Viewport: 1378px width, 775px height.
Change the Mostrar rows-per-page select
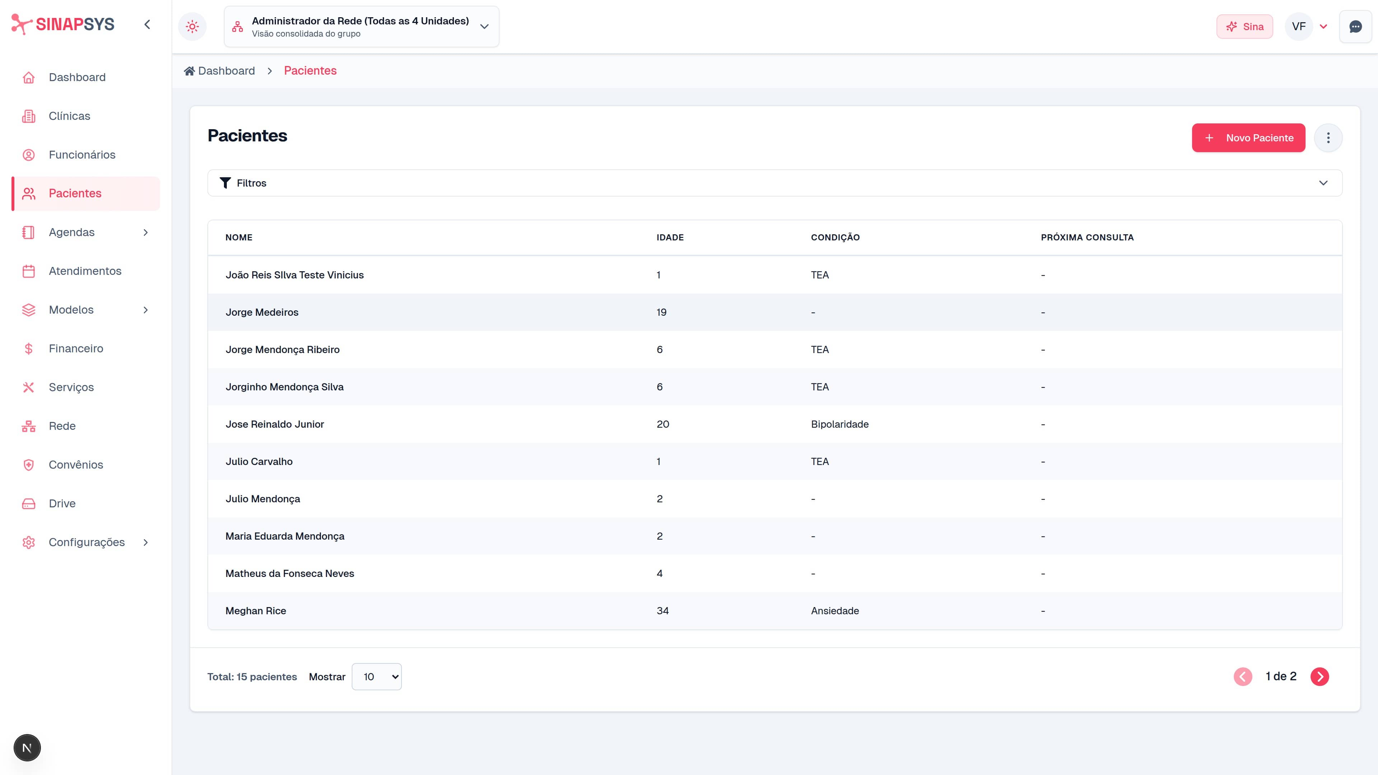tap(376, 677)
